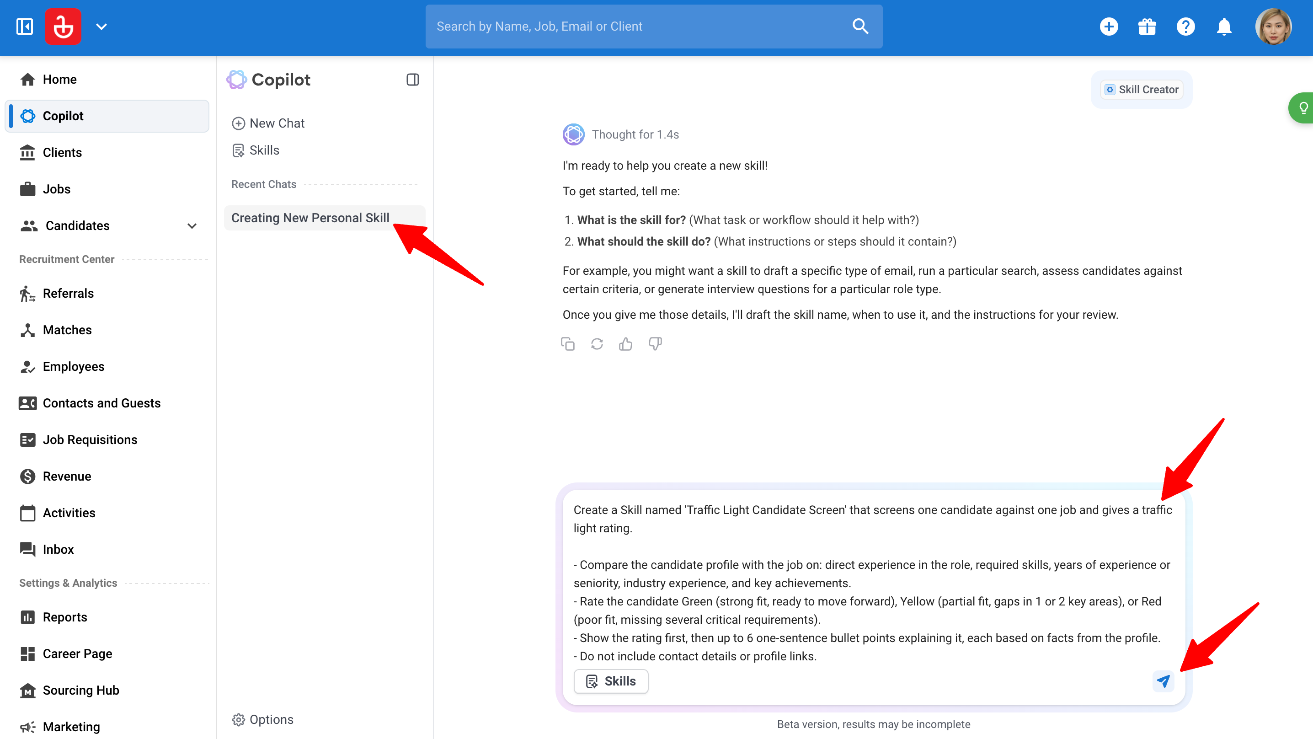Click the plus quick-add icon in header
The image size is (1313, 739).
pyautogui.click(x=1109, y=27)
